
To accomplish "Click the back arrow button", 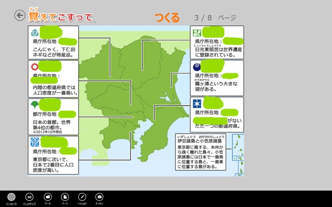I will 19,16.
